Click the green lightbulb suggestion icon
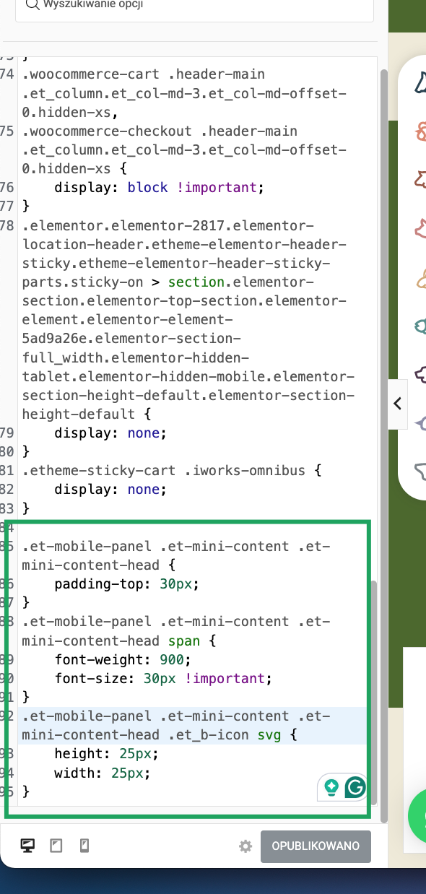The width and height of the screenshot is (426, 894). click(x=331, y=786)
